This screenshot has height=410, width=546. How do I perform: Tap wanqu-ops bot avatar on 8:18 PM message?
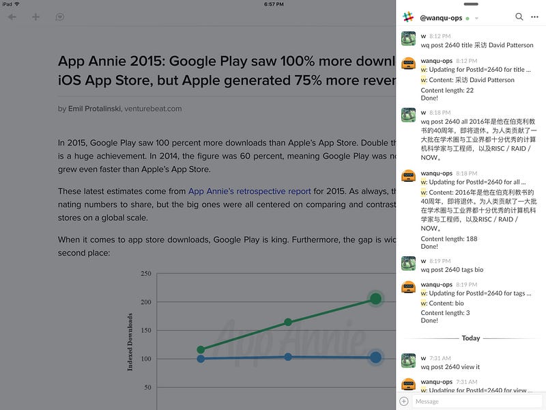(408, 176)
